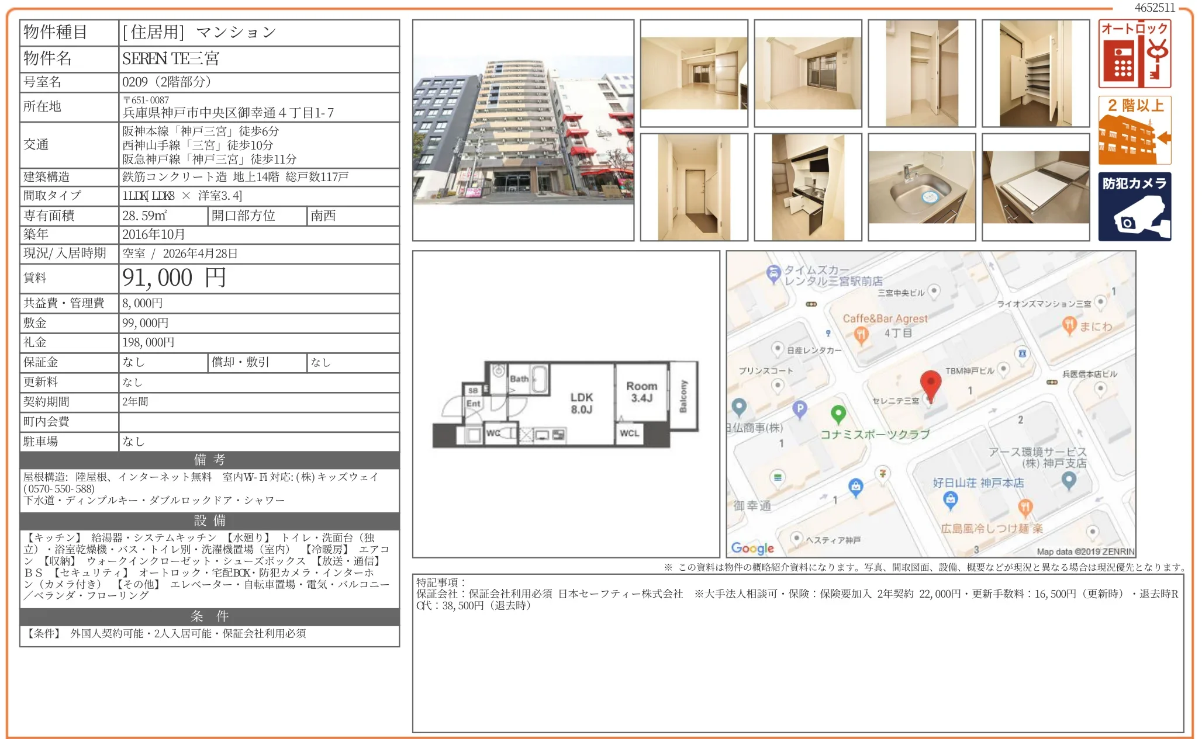This screenshot has width=1202, height=739.
Task: Click the タイムズカー rental car marker icon
Action: (773, 273)
